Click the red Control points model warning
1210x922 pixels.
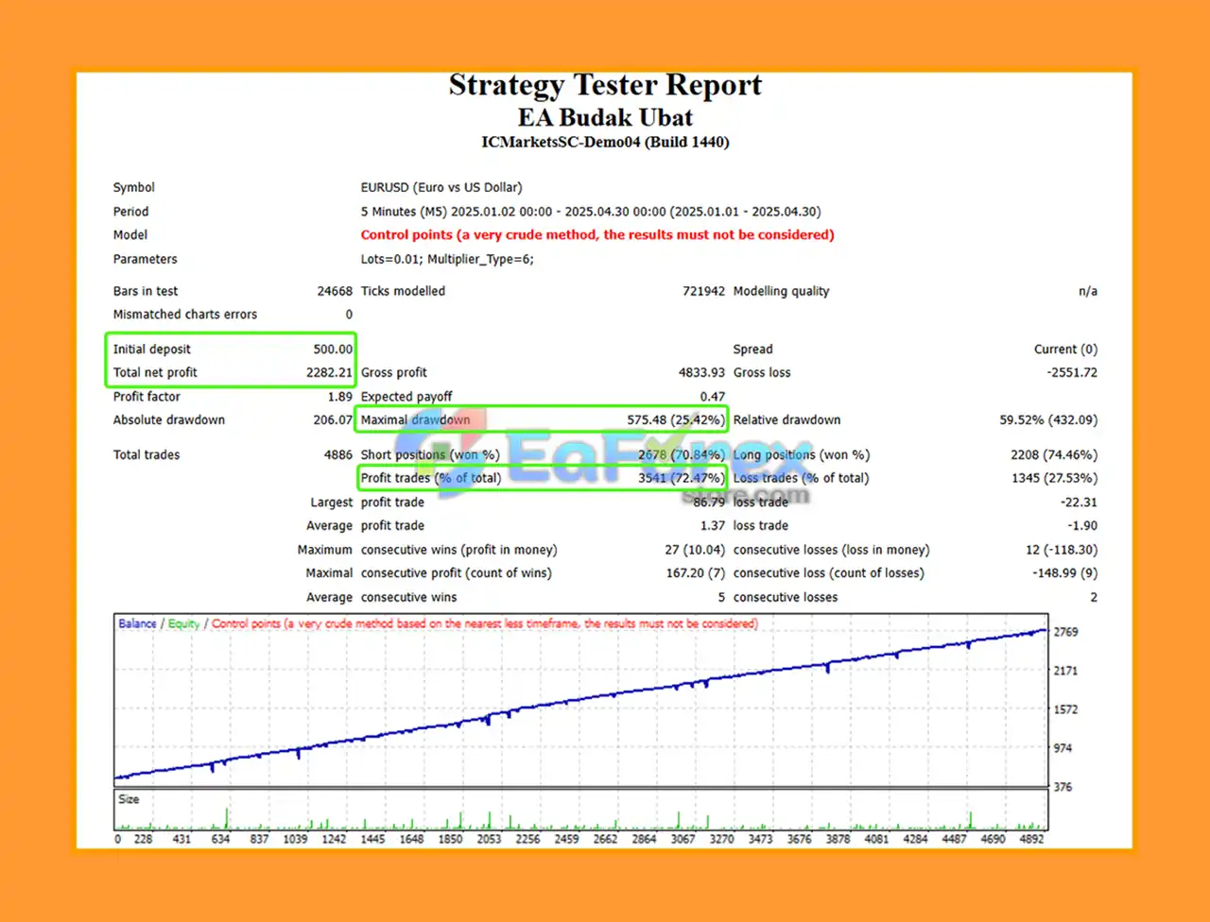click(x=597, y=235)
